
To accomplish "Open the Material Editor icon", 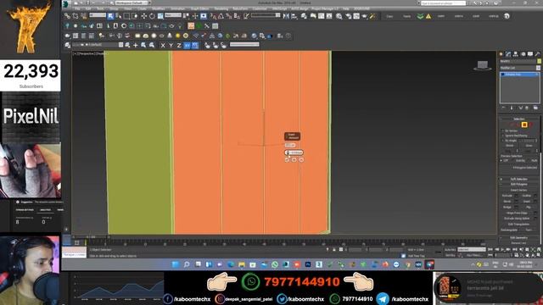I will tap(339, 16).
